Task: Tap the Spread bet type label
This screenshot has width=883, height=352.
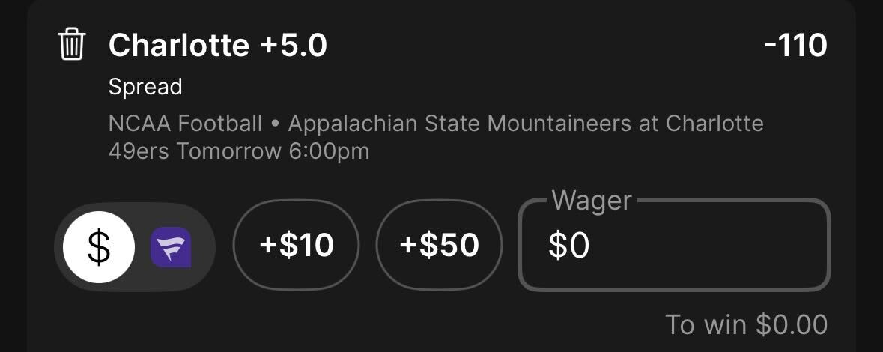Action: point(145,88)
